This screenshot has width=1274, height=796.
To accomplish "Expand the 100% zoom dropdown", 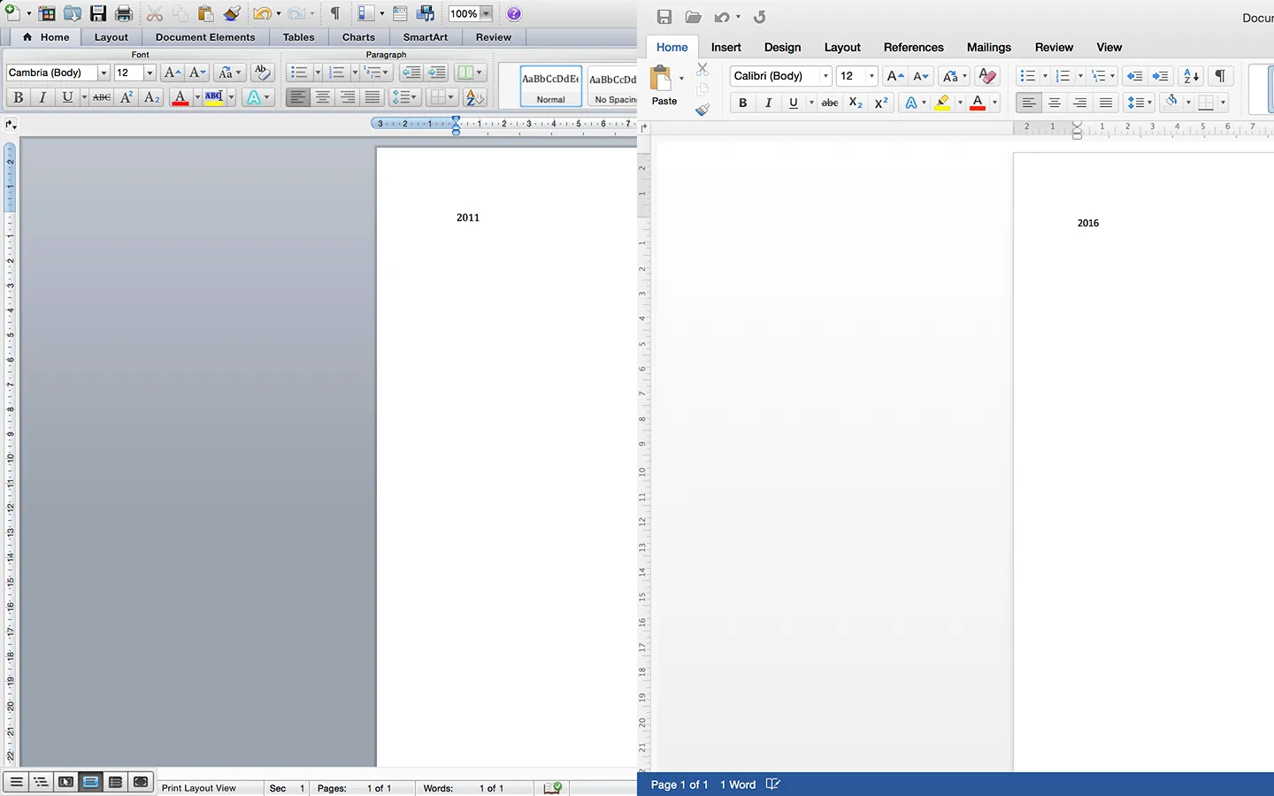I will click(x=486, y=13).
